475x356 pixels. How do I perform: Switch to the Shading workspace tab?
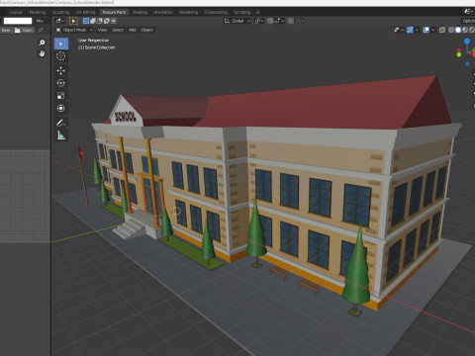point(140,12)
